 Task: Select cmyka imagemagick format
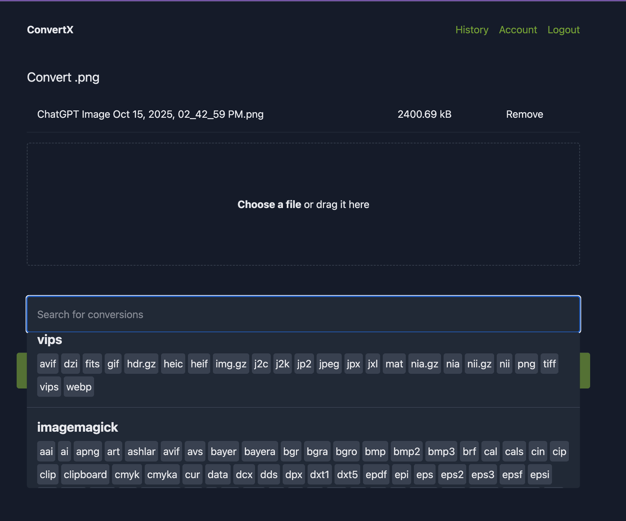coord(162,474)
